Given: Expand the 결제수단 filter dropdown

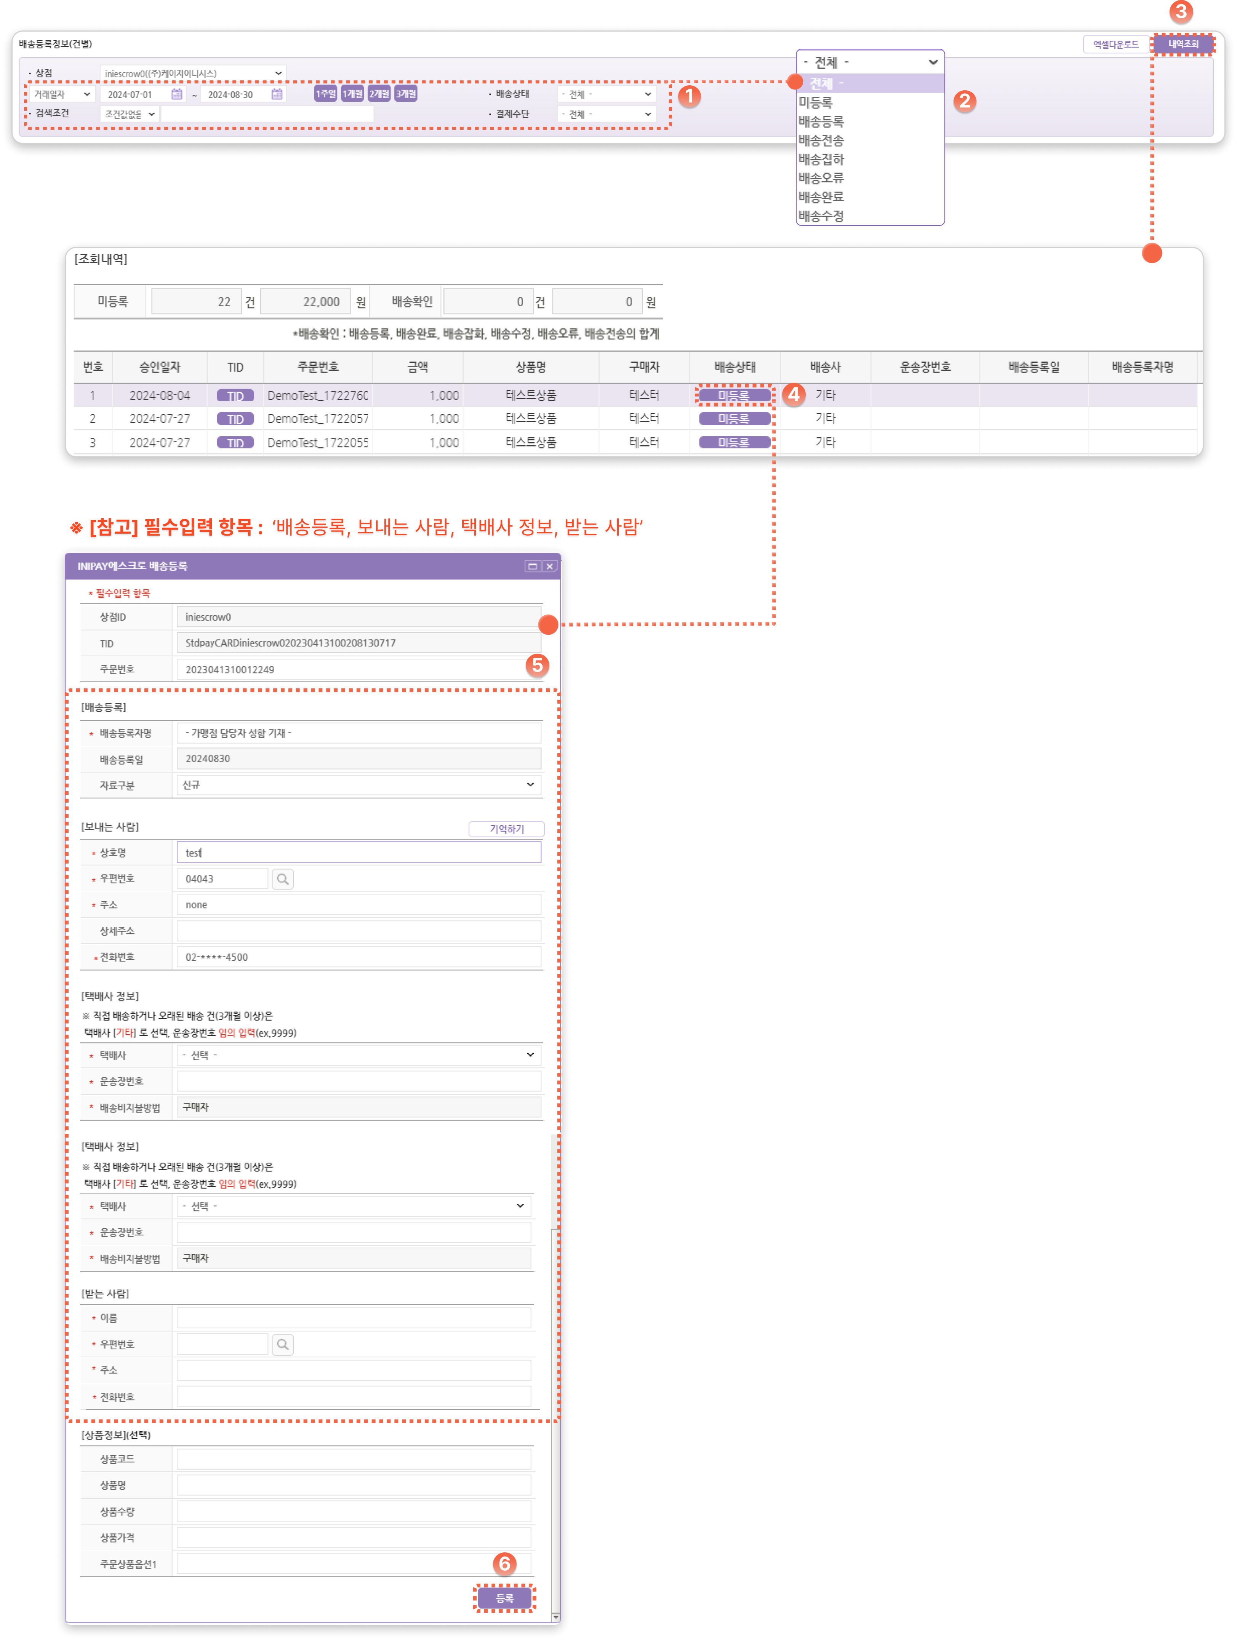Looking at the screenshot, I should (606, 114).
